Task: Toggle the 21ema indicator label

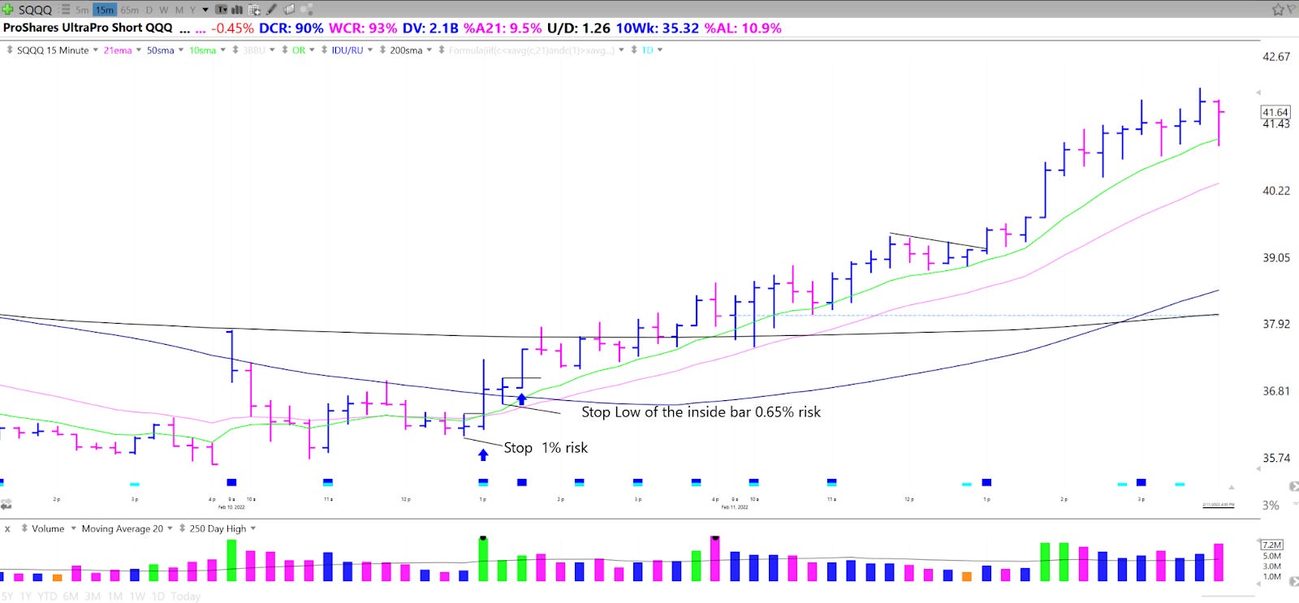Action: [118, 50]
